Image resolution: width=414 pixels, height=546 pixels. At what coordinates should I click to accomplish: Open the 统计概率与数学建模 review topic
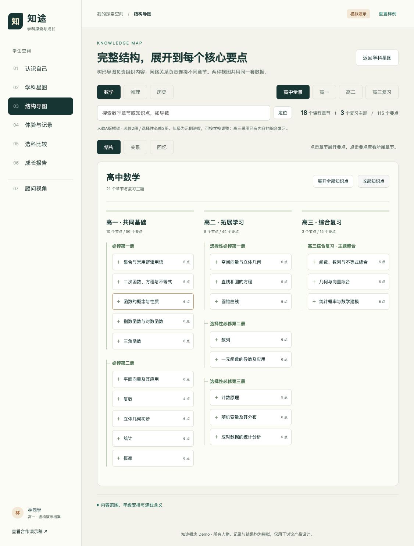348,302
